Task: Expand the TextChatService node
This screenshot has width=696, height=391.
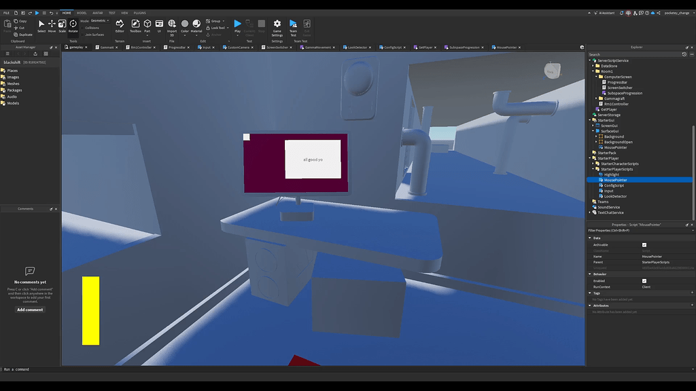Action: pos(590,212)
